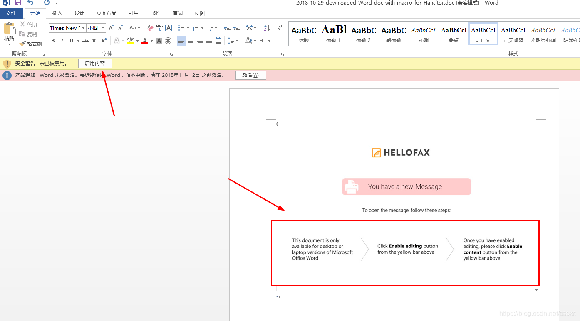Click the 复制 (Copy) button

pyautogui.click(x=28, y=34)
